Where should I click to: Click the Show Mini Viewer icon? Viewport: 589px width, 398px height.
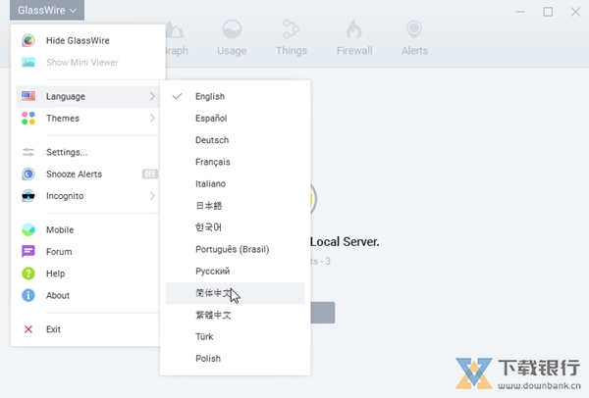[x=28, y=63]
